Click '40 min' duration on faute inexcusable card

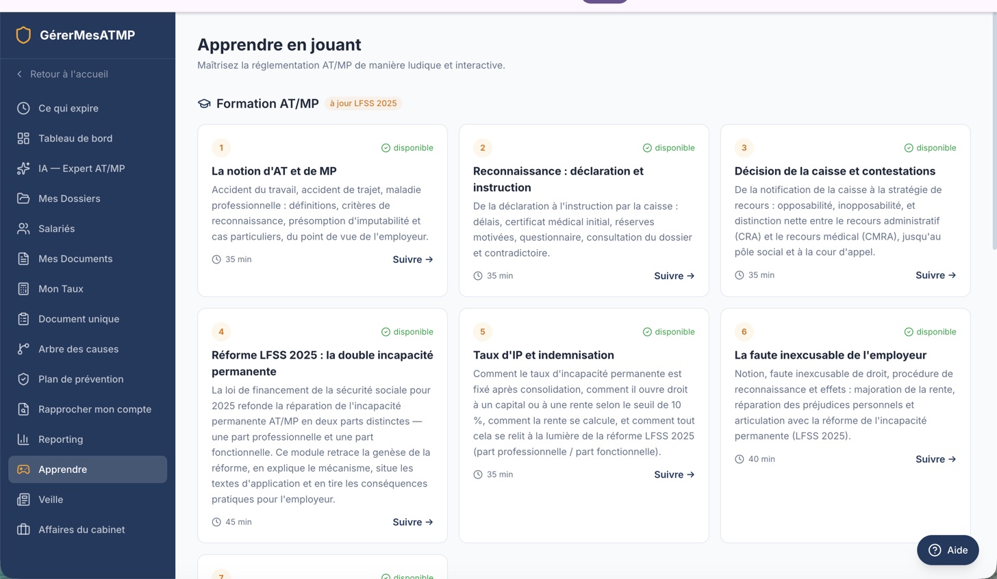(761, 459)
